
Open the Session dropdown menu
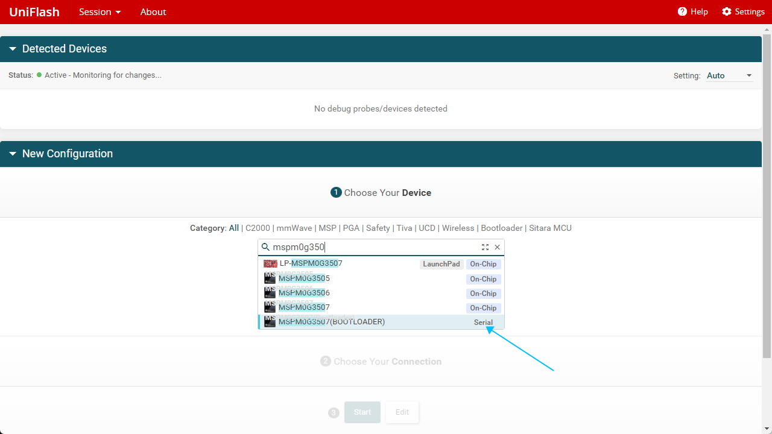(x=100, y=12)
